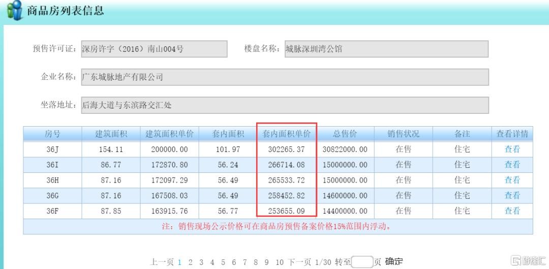Open 查看 details link for room 36J
Viewport: 549px width, 269px height.
[512, 150]
